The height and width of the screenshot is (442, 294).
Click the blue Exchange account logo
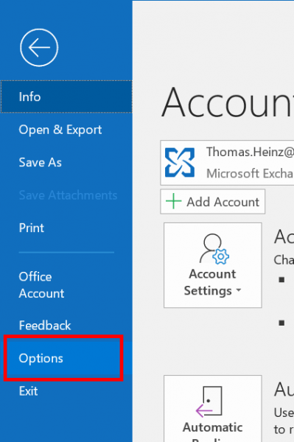180,163
